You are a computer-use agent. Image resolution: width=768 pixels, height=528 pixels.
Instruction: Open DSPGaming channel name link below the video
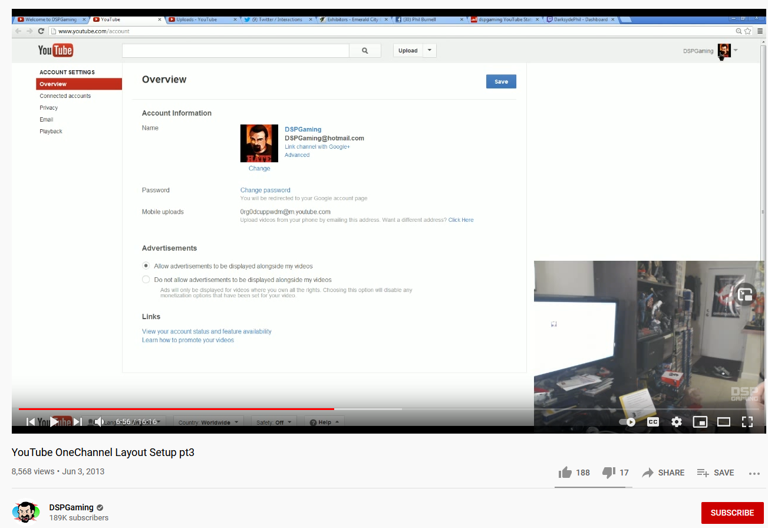71,507
